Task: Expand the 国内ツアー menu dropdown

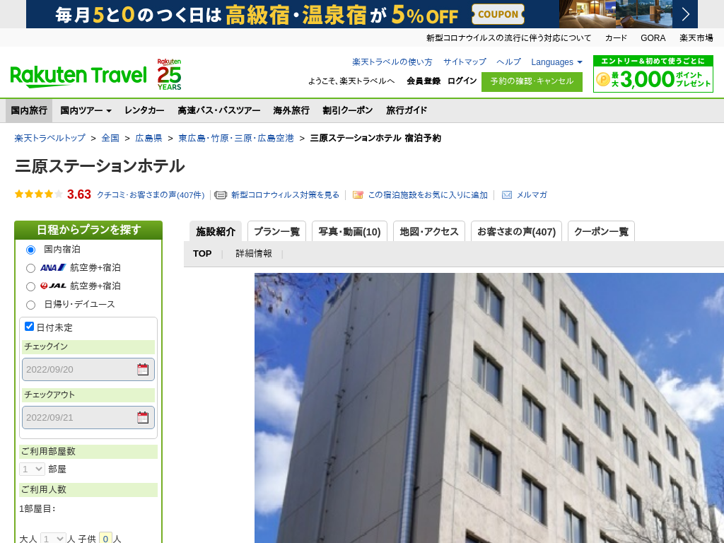Action: [x=86, y=110]
